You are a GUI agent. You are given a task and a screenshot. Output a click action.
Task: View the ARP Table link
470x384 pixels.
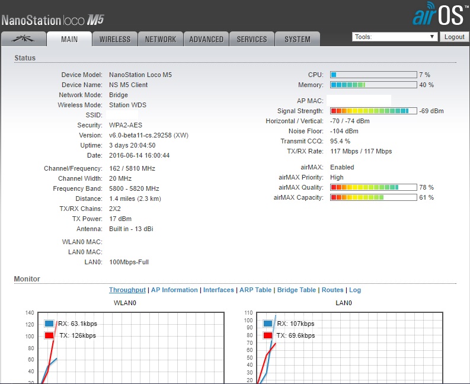click(x=255, y=290)
